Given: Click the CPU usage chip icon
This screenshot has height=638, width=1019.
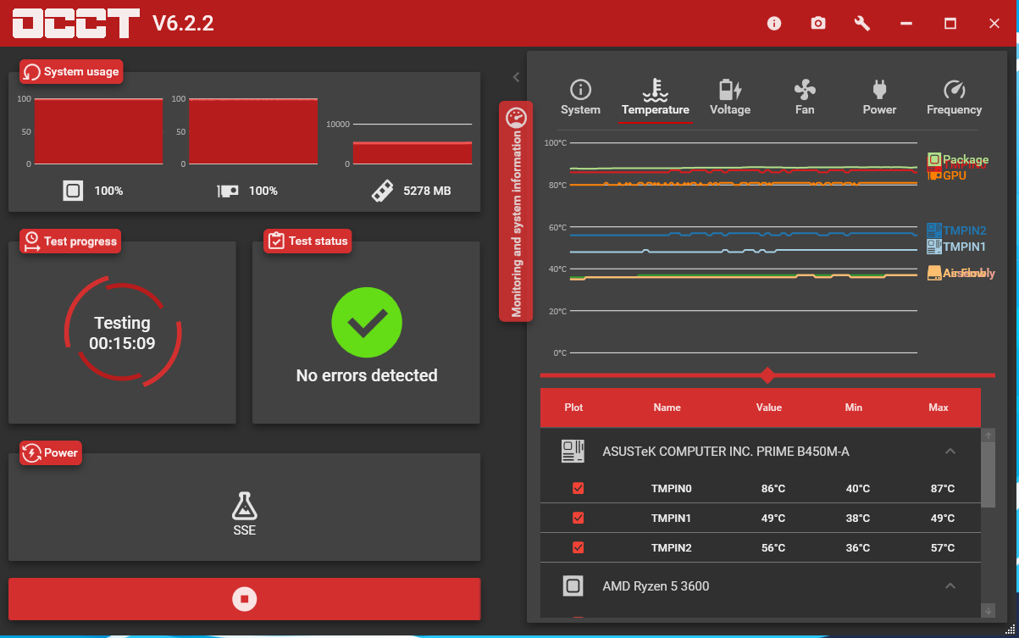Looking at the screenshot, I should (73, 191).
